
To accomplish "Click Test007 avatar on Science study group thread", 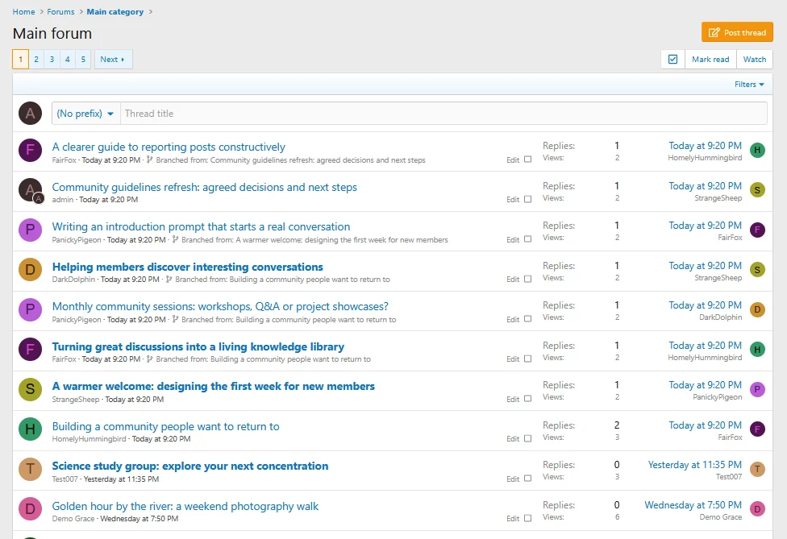I will click(30, 469).
